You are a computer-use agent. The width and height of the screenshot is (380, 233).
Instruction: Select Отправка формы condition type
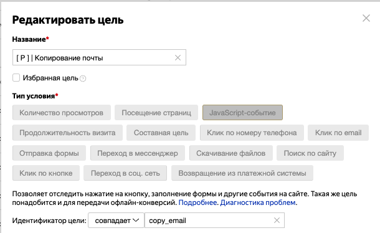tap(49, 153)
